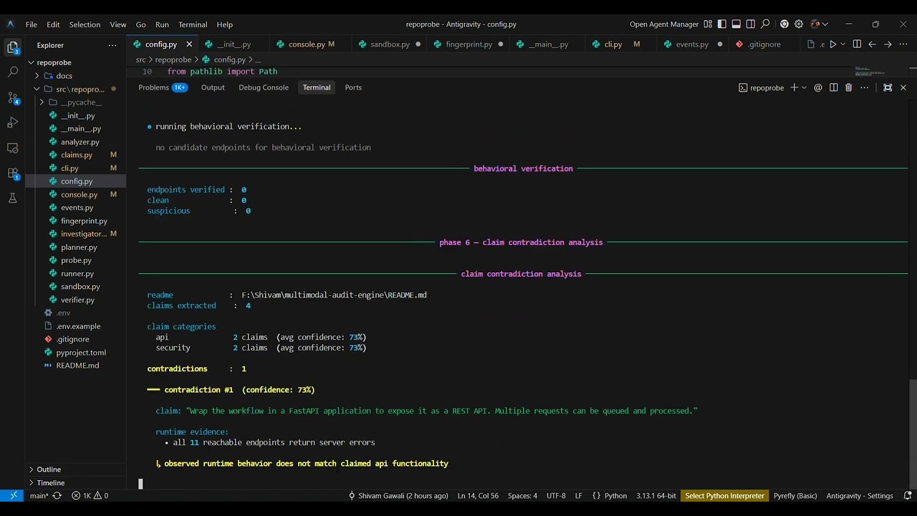The image size is (917, 516).
Task: Open the Extensions view with badge
Action: [12, 173]
